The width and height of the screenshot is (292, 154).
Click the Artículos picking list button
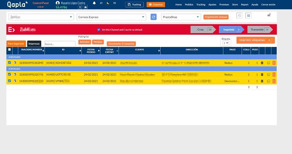[x=85, y=42]
